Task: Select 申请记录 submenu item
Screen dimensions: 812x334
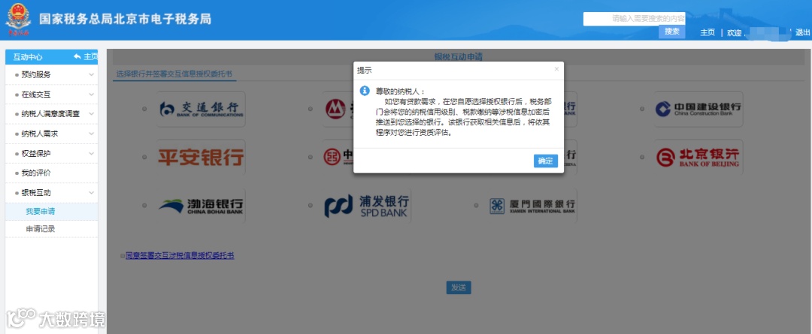Action: [51, 228]
